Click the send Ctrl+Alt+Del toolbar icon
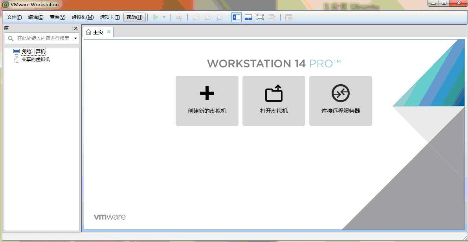This screenshot has width=468, height=242. [179, 17]
